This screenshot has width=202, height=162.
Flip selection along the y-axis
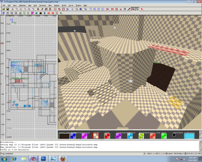(21, 9)
